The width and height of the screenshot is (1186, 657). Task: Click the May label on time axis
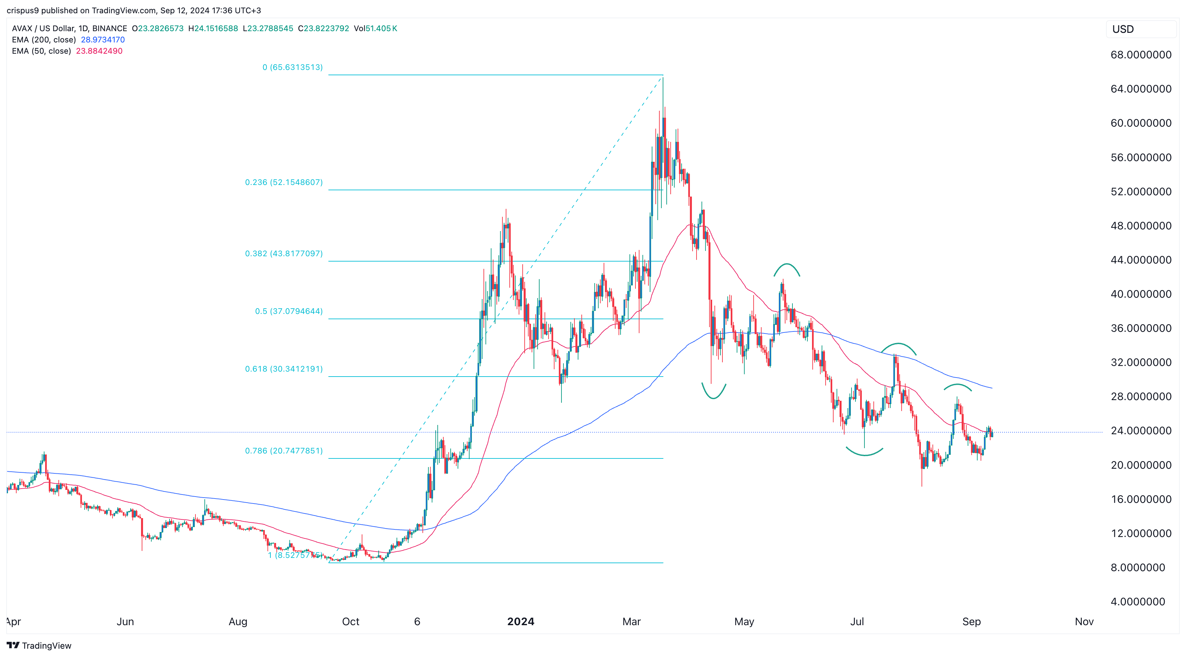744,622
